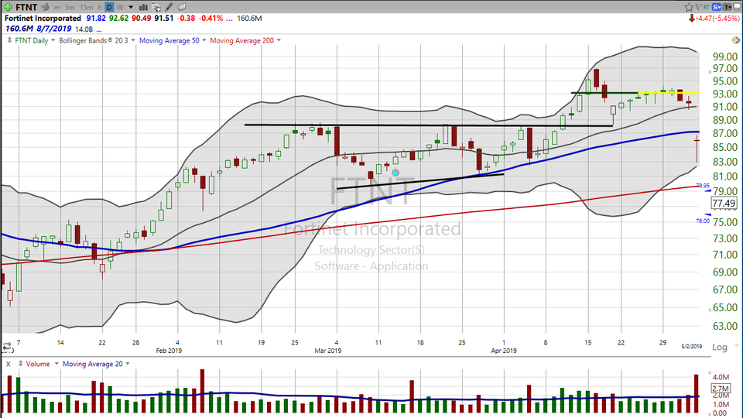The height and width of the screenshot is (418, 743).
Task: Expand the Bollinger Bands dropdown arrow
Action: [x=133, y=40]
